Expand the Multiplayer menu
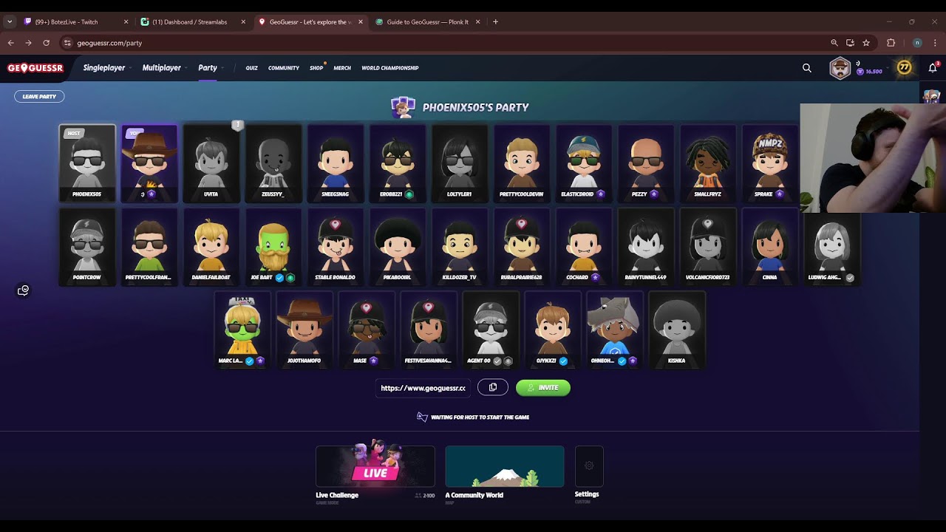 [162, 68]
